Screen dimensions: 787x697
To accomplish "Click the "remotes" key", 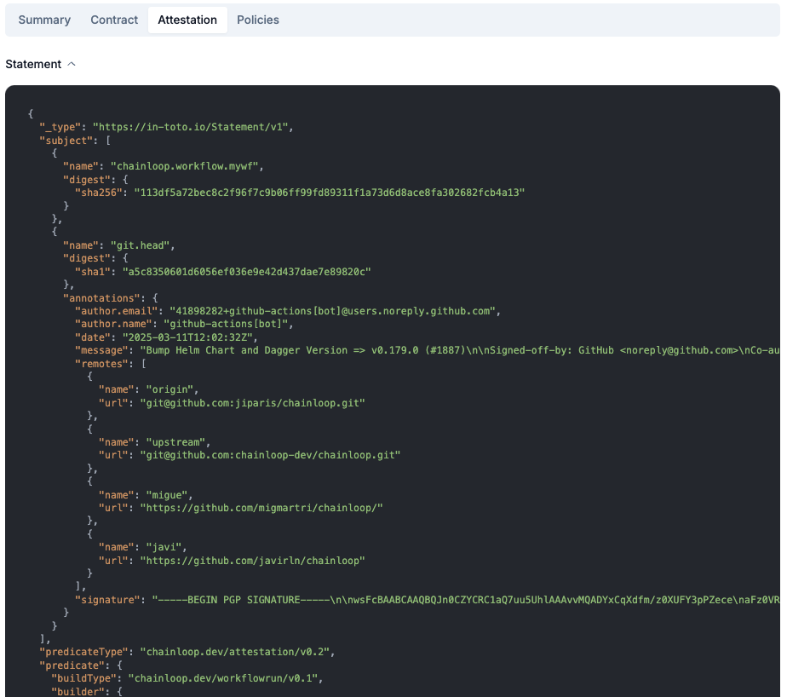I will coord(101,364).
